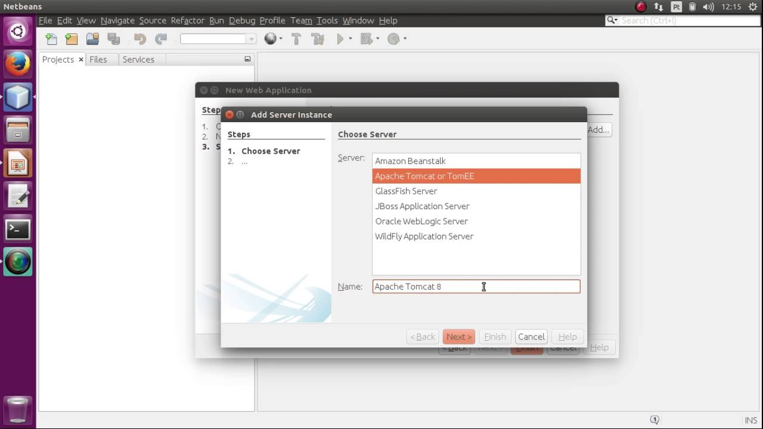This screenshot has height=429, width=763.
Task: Select Apache Tomcat or TomEE entry
Action: point(476,176)
